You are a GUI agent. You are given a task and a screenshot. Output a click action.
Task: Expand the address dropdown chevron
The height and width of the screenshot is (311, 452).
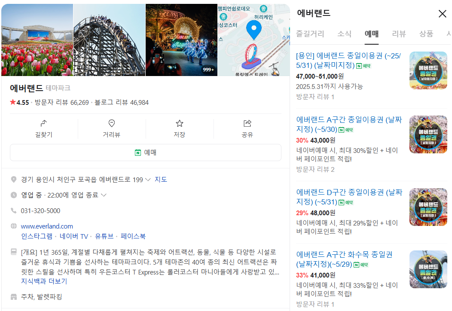click(148, 180)
